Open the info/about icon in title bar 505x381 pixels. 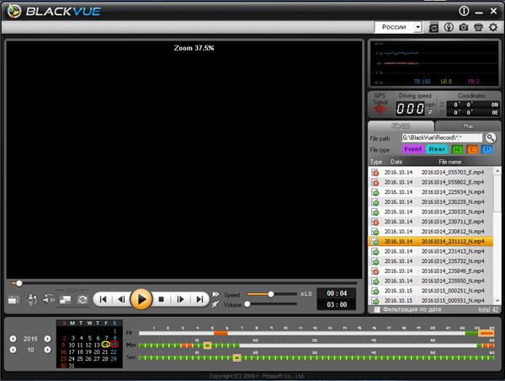[x=464, y=11]
